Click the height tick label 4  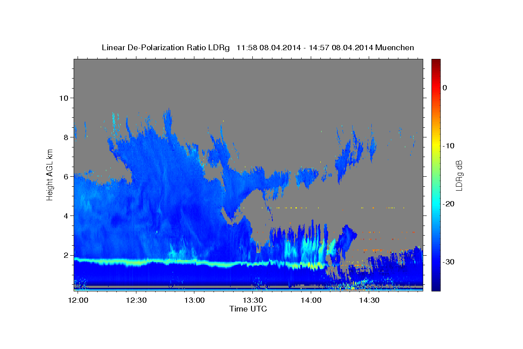pyautogui.click(x=66, y=216)
